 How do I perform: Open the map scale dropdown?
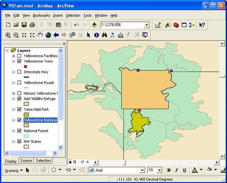pos(147,25)
